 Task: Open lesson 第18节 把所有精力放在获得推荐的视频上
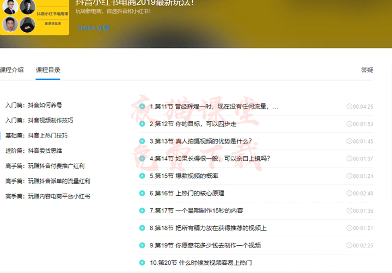(208, 228)
